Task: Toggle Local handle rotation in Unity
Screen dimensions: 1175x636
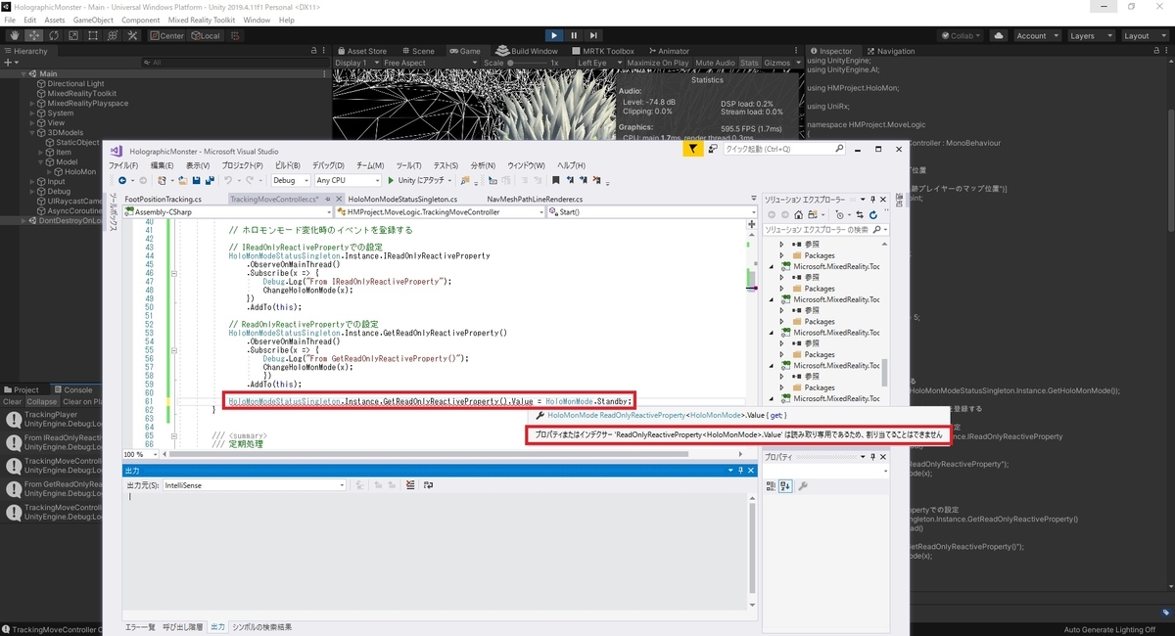Action: click(x=205, y=36)
